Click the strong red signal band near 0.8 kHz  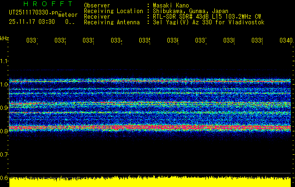[150, 127]
